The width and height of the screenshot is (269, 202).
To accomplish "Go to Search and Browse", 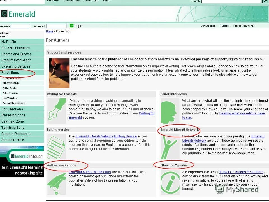I will click(22, 54).
